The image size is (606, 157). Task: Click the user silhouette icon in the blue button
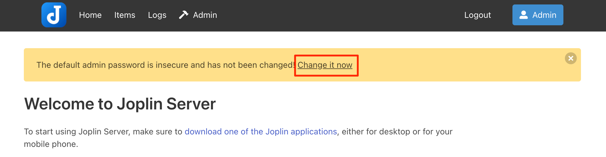(x=523, y=15)
